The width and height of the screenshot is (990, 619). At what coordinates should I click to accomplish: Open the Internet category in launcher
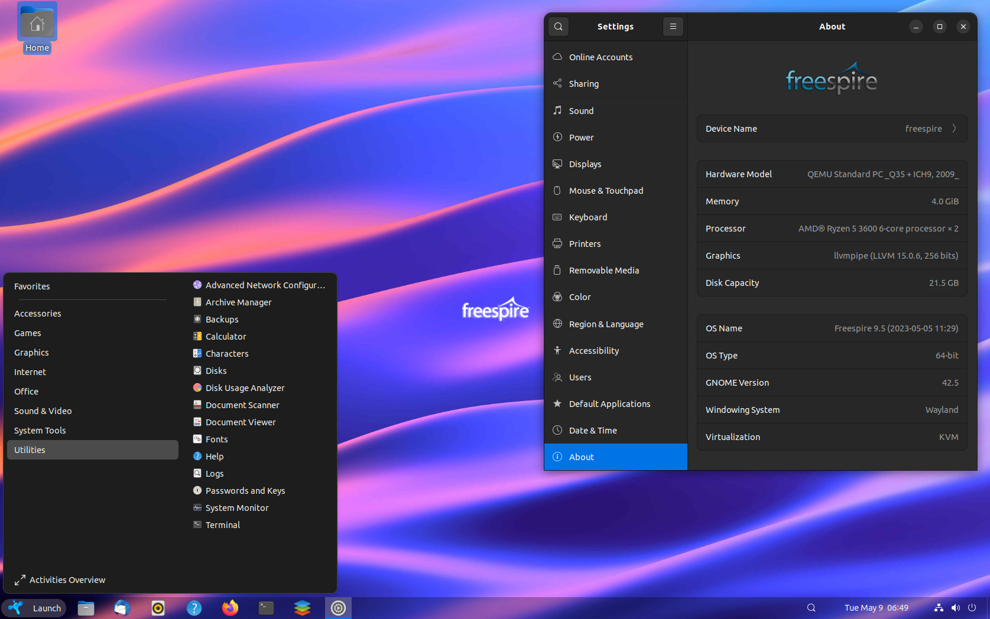click(93, 372)
